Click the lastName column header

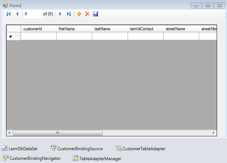tap(110, 28)
